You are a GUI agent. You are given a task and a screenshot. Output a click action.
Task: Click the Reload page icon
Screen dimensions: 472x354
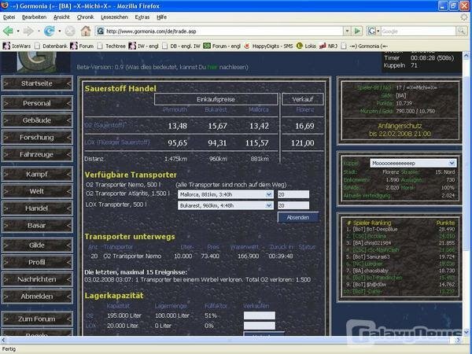pos(50,31)
